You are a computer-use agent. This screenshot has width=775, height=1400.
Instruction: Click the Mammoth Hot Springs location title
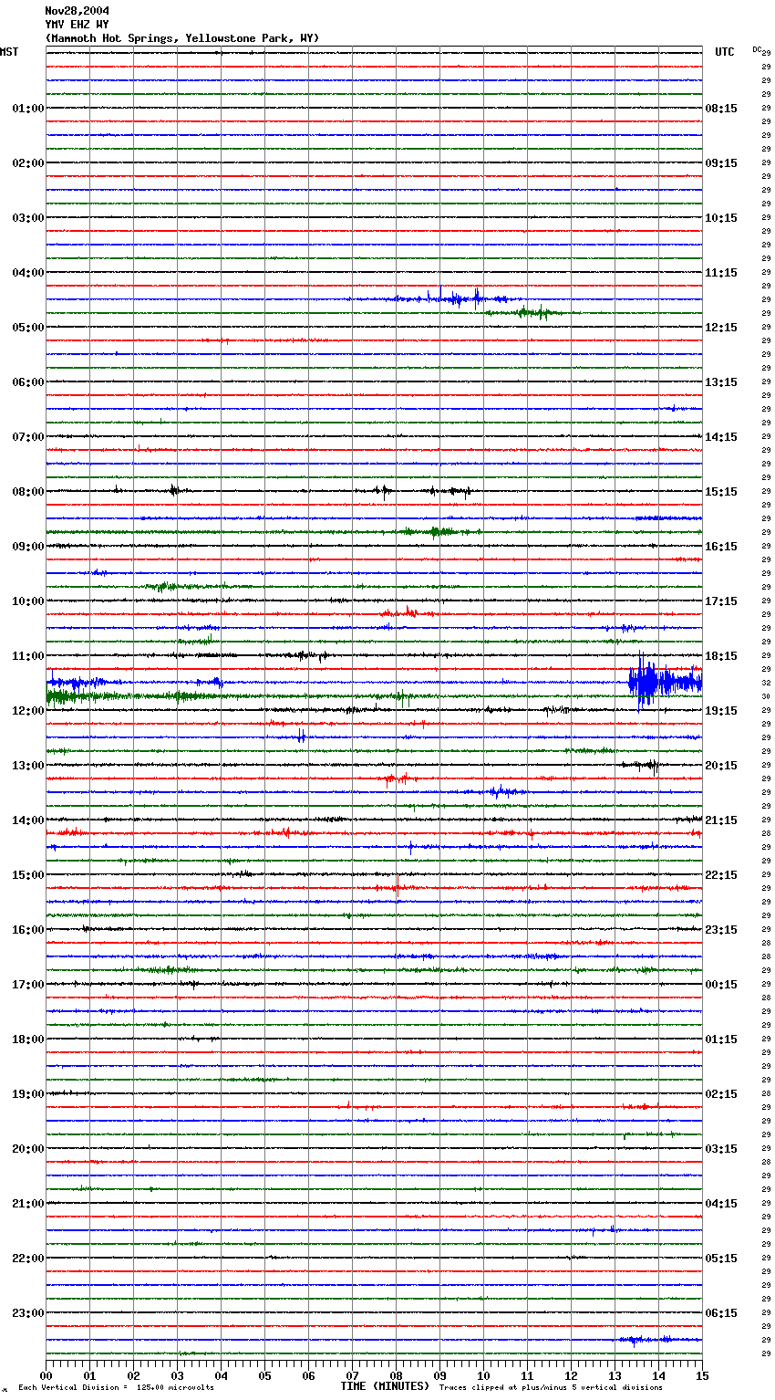(182, 38)
